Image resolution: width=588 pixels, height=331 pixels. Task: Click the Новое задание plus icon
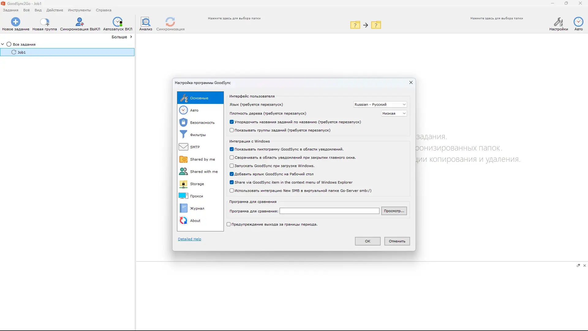[x=16, y=22]
